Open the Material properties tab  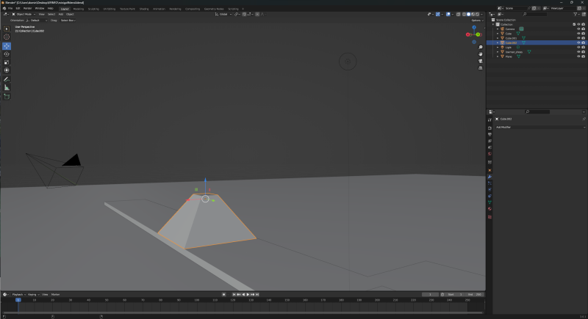tap(490, 209)
